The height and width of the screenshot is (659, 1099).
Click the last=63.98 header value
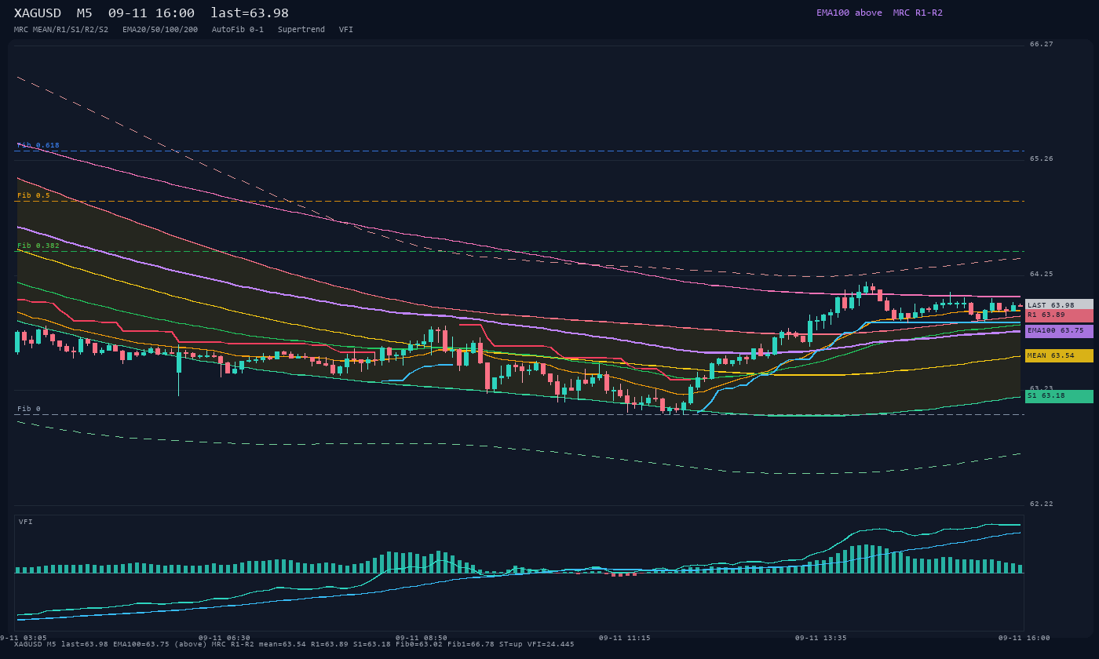click(250, 13)
